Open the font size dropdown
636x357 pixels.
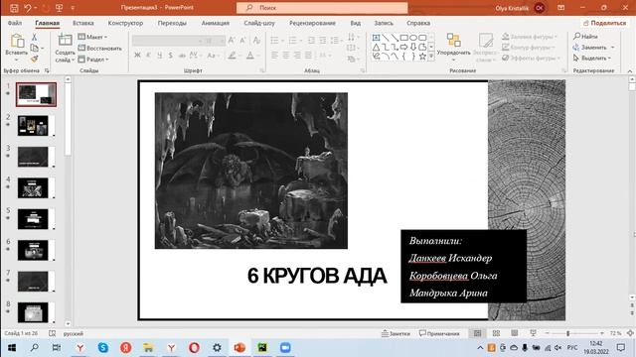point(222,41)
